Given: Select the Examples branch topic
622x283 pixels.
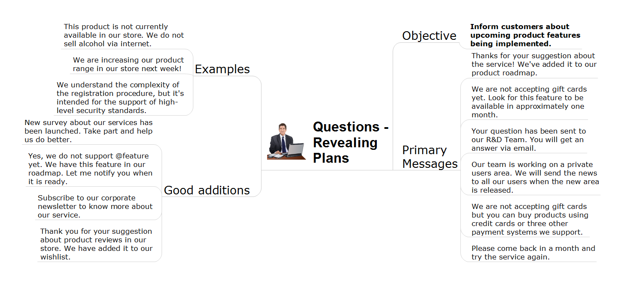Looking at the screenshot, I should [222, 69].
